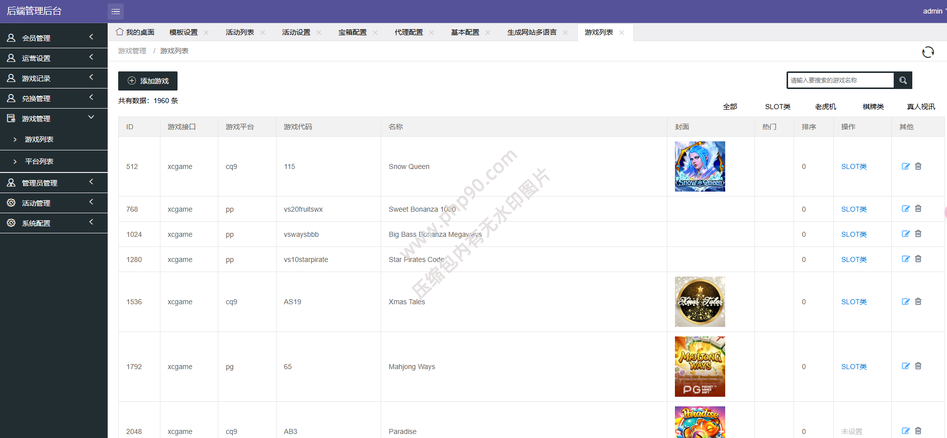Image resolution: width=947 pixels, height=438 pixels.
Task: Delete the Star Pirates Code row
Action: coord(918,259)
